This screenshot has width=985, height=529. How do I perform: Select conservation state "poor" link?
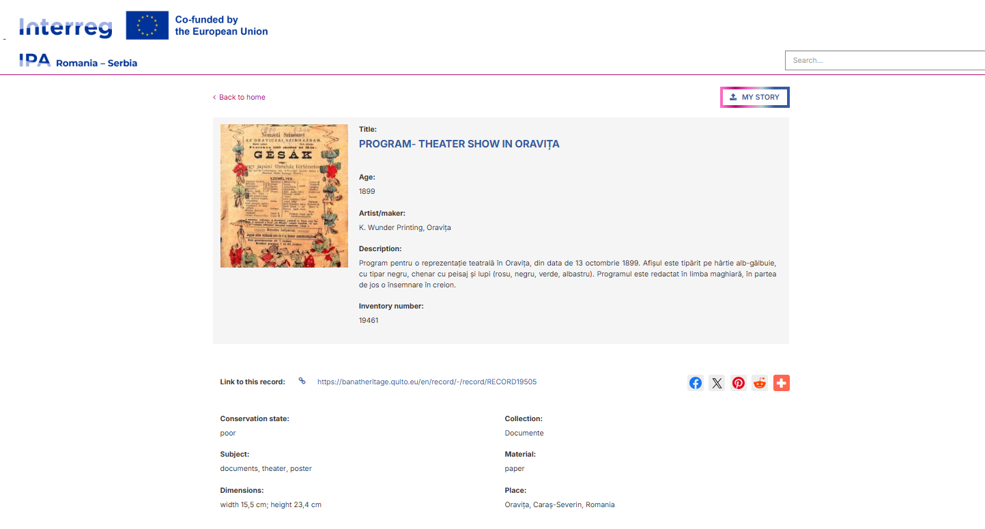[x=228, y=433]
